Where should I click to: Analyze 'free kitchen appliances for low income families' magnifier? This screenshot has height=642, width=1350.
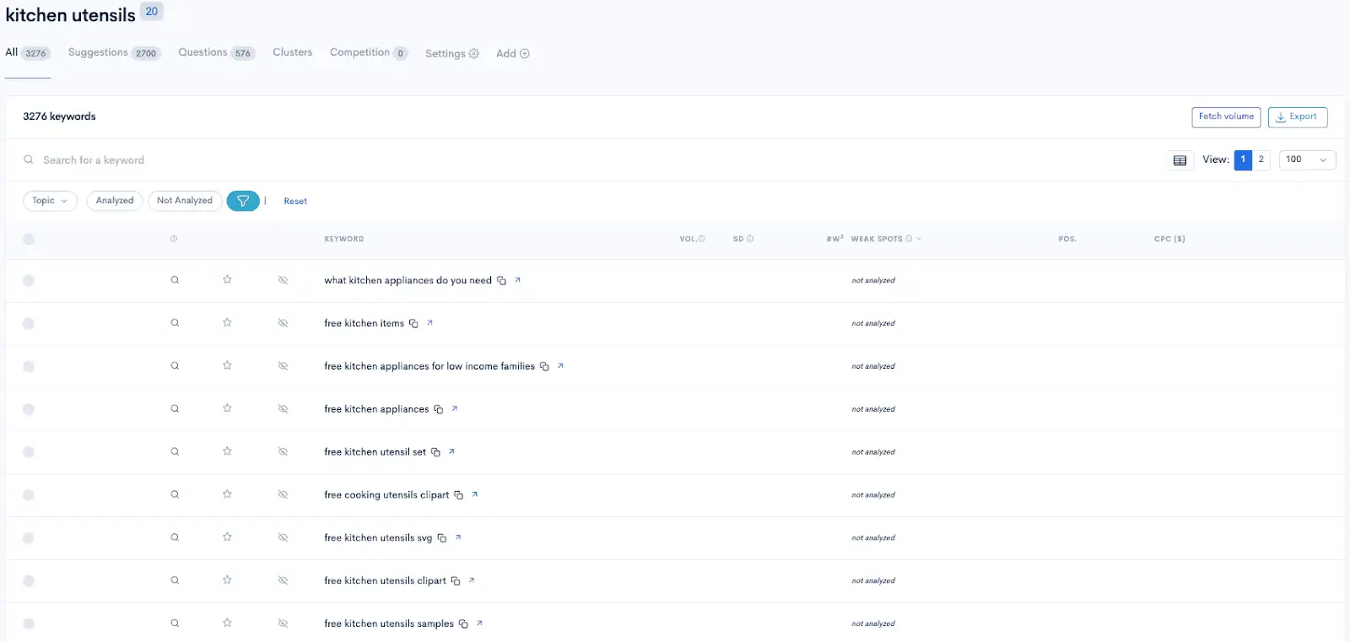[175, 366]
